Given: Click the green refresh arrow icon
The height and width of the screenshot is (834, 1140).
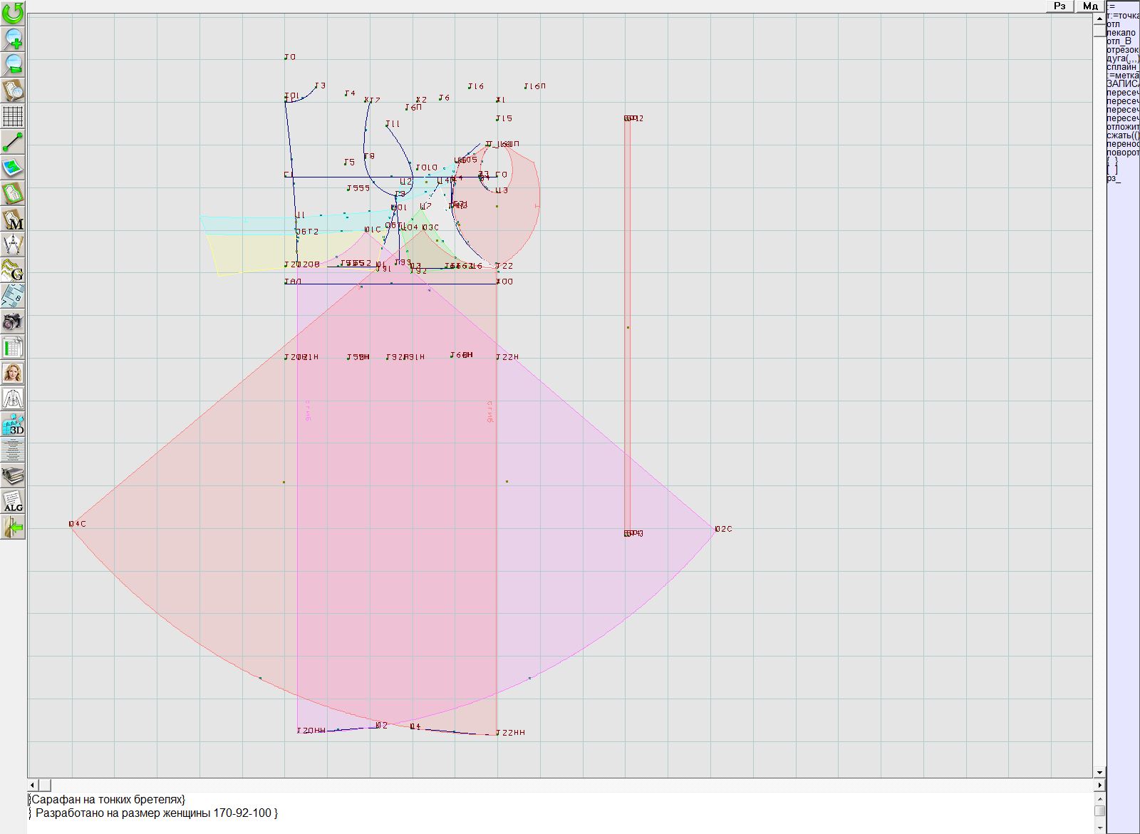Looking at the screenshot, I should point(13,13).
